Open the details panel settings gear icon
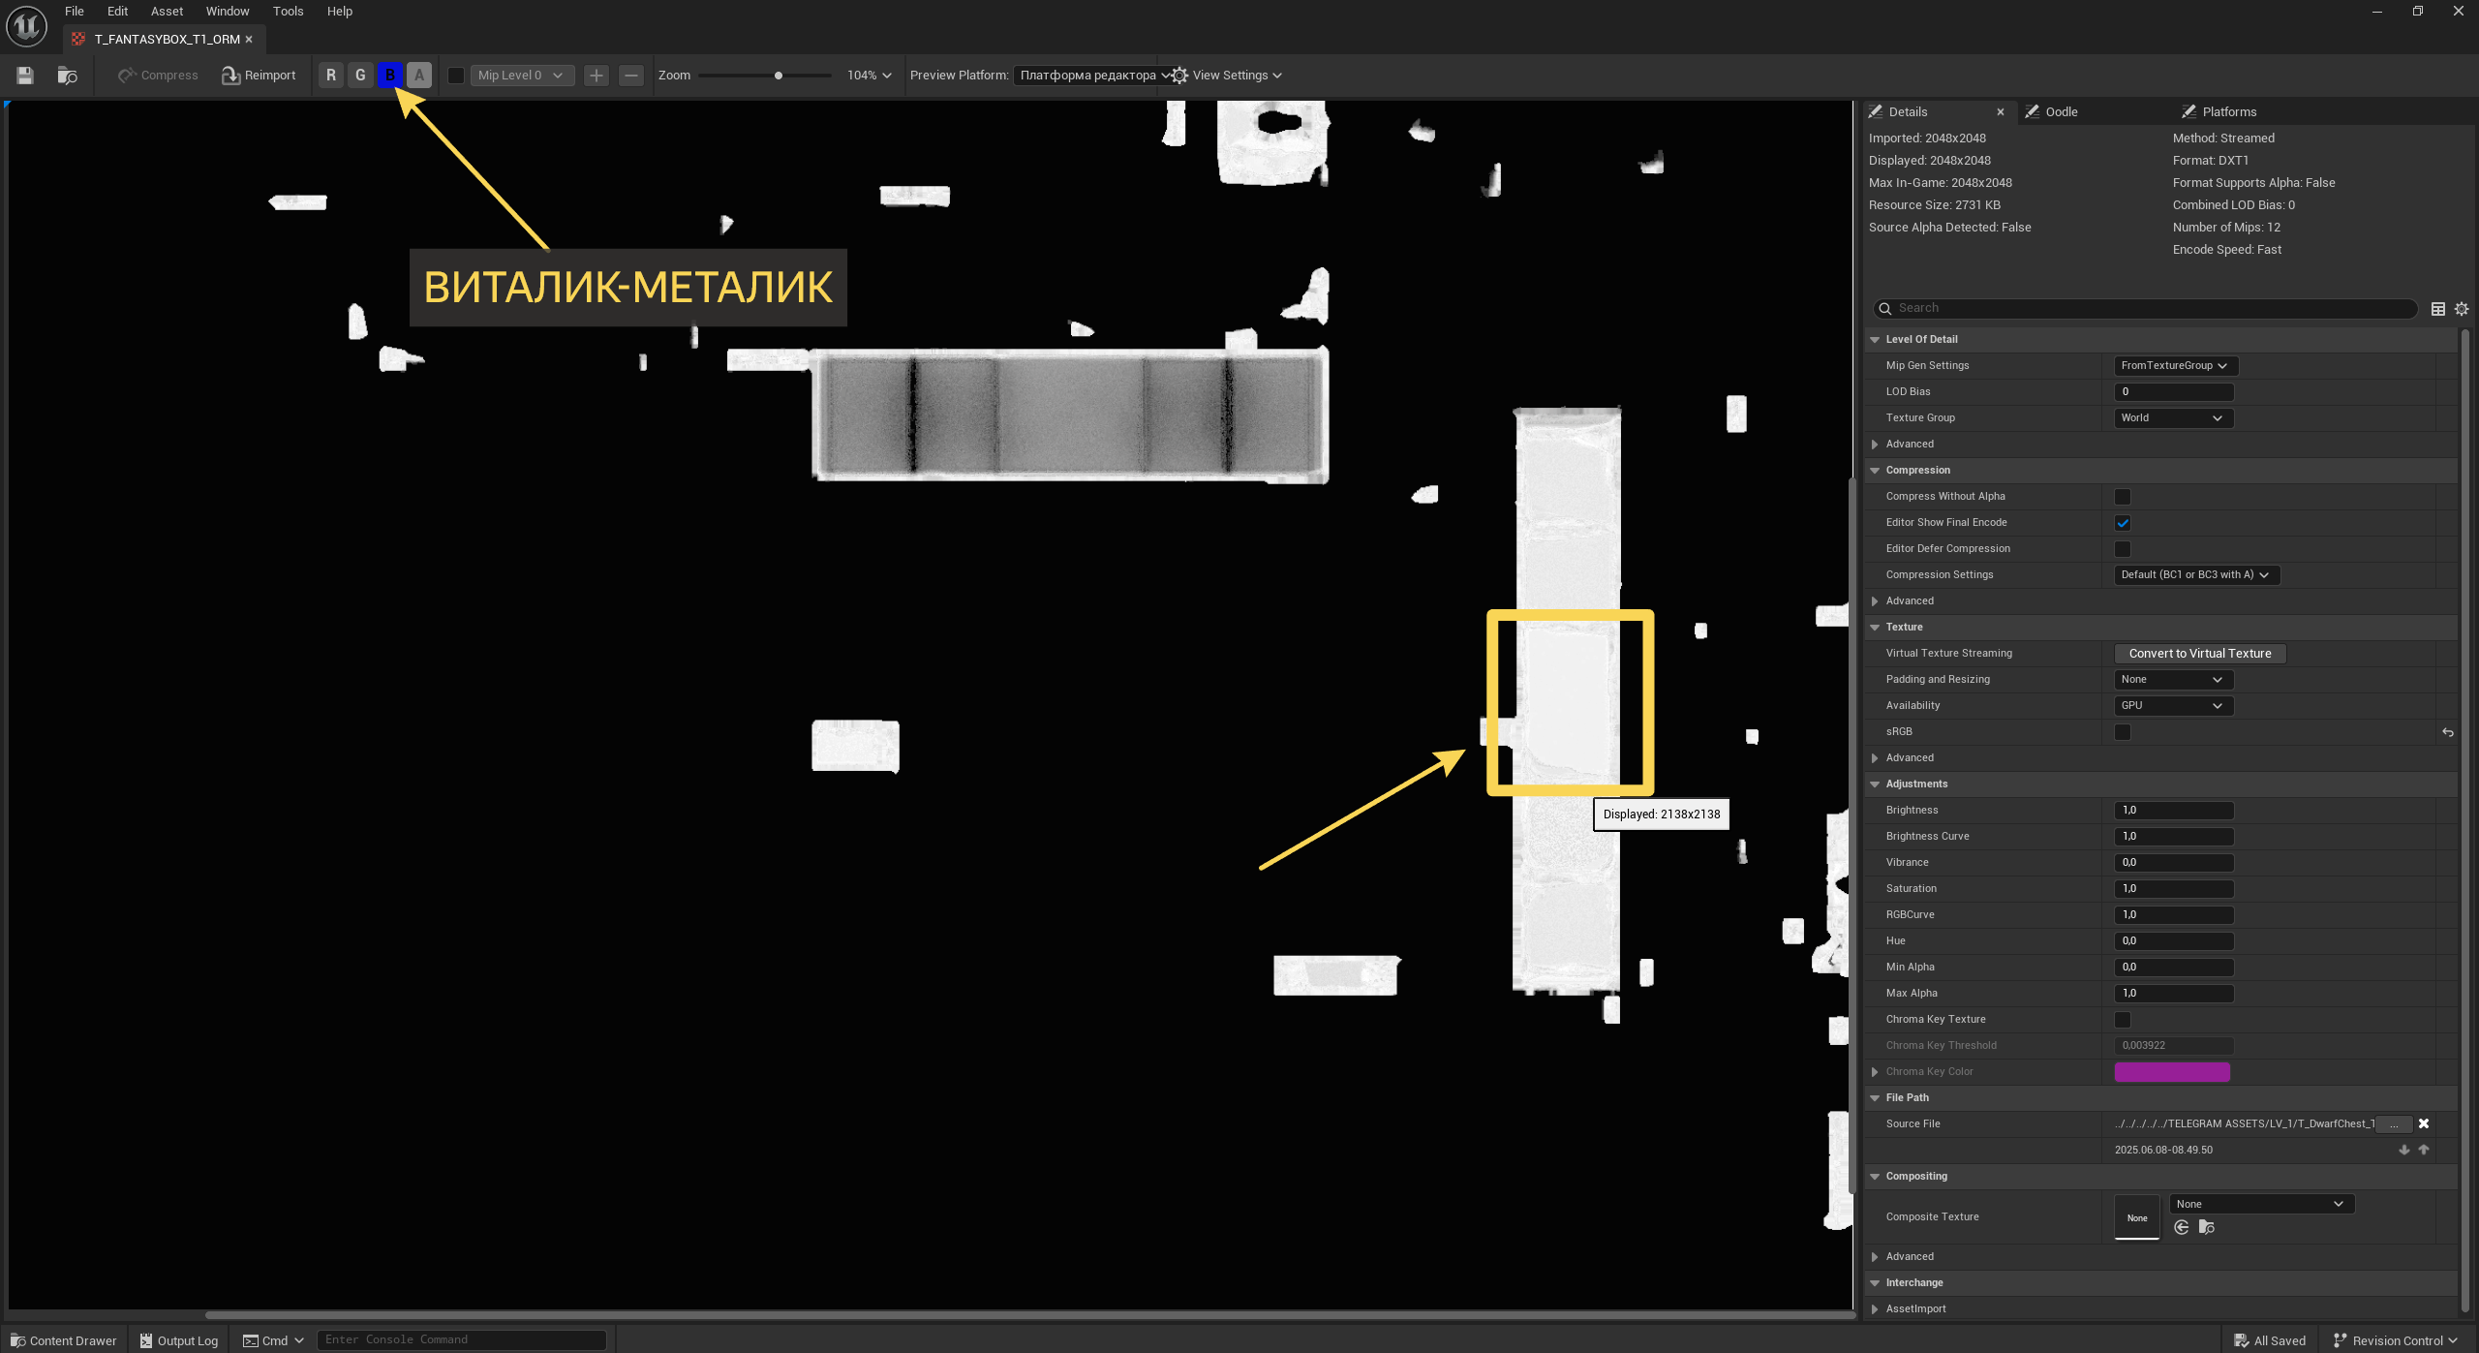The image size is (2479, 1353). point(2462,309)
